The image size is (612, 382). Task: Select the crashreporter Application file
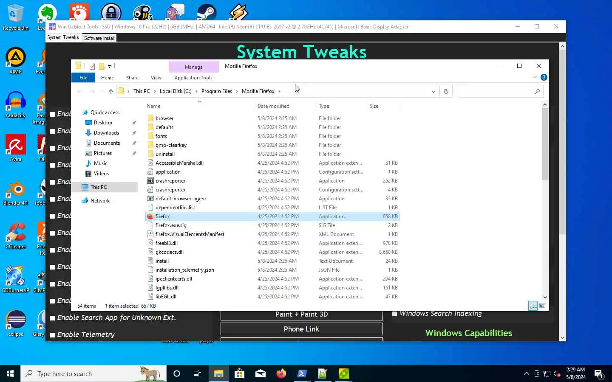tap(170, 181)
